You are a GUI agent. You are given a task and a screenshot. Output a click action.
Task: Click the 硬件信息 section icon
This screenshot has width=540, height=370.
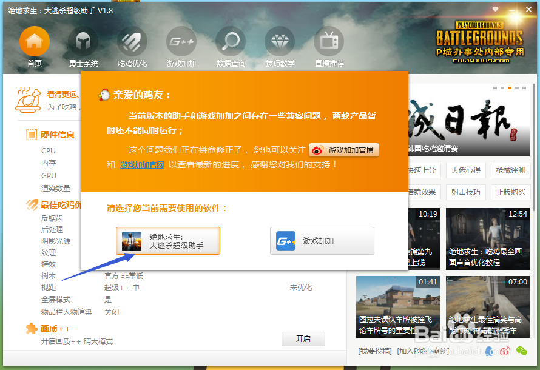[32, 135]
